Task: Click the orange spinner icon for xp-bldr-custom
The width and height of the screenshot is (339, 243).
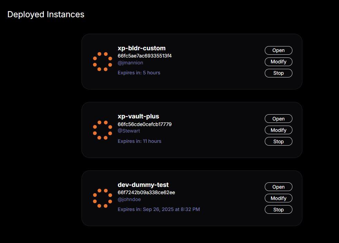Action: coord(103,62)
